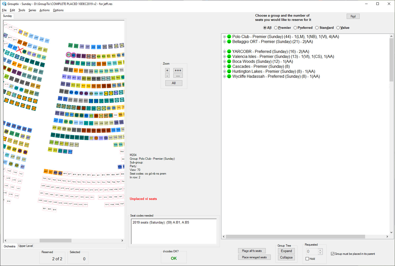Click the red X marker on the seat map
Image resolution: width=395 pixels, height=266 pixels.
click(x=19, y=50)
